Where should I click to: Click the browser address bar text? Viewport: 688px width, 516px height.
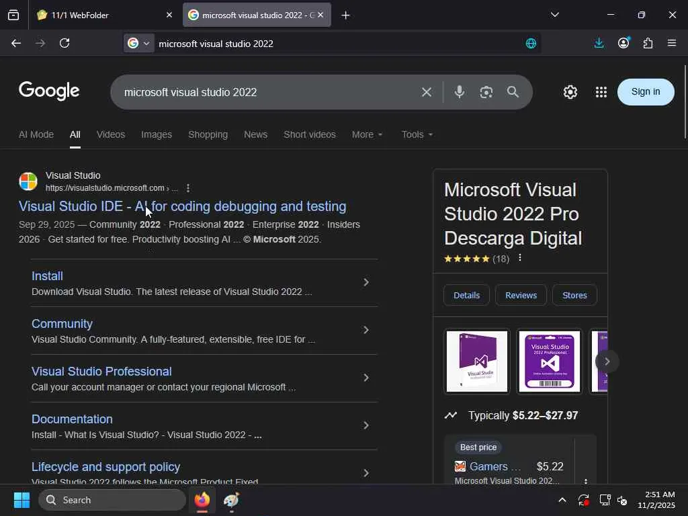tap(216, 44)
